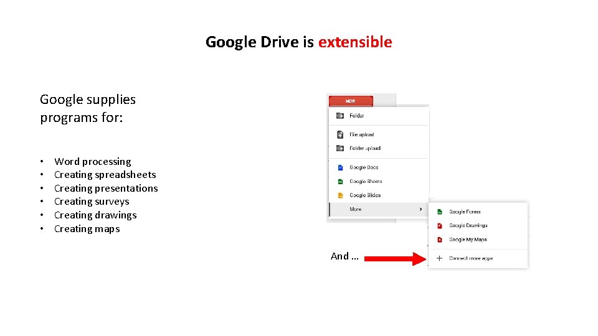Click the yellow Google Slides icon
The height and width of the screenshot is (336, 598).
pos(340,195)
